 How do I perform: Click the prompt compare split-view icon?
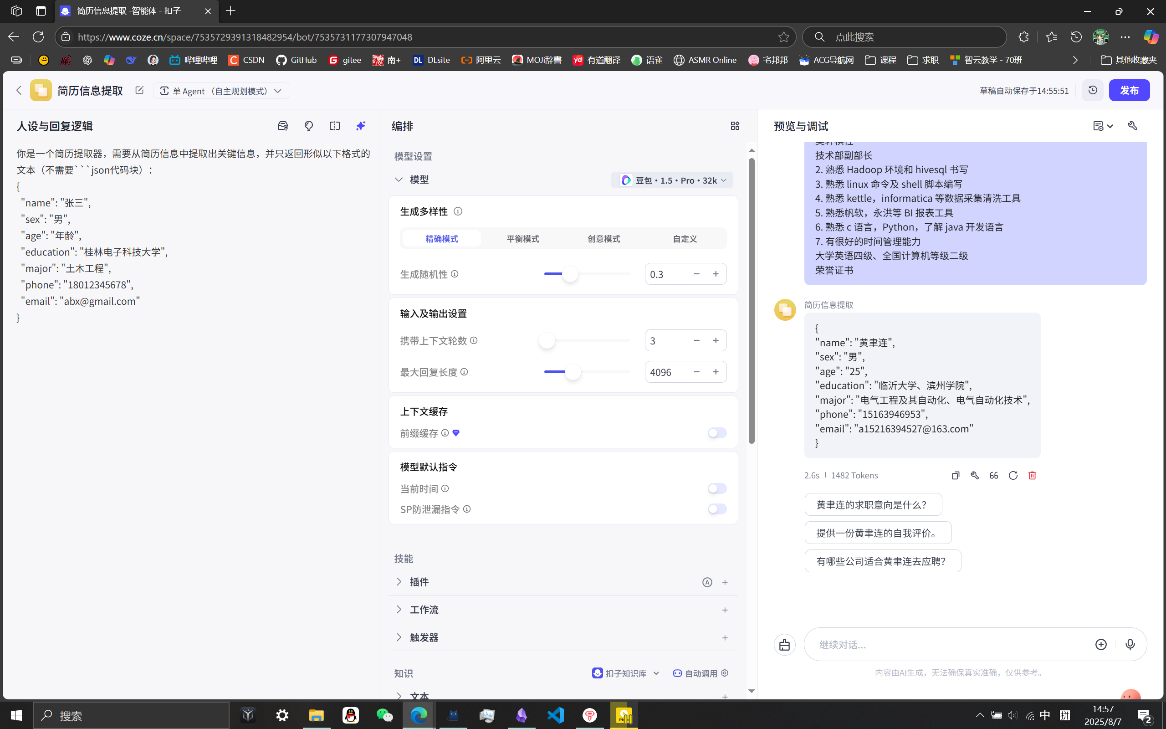tap(335, 126)
